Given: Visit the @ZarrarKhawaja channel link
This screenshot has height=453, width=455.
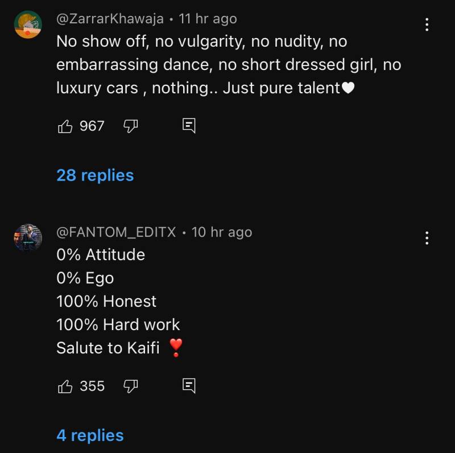Looking at the screenshot, I should click(110, 19).
